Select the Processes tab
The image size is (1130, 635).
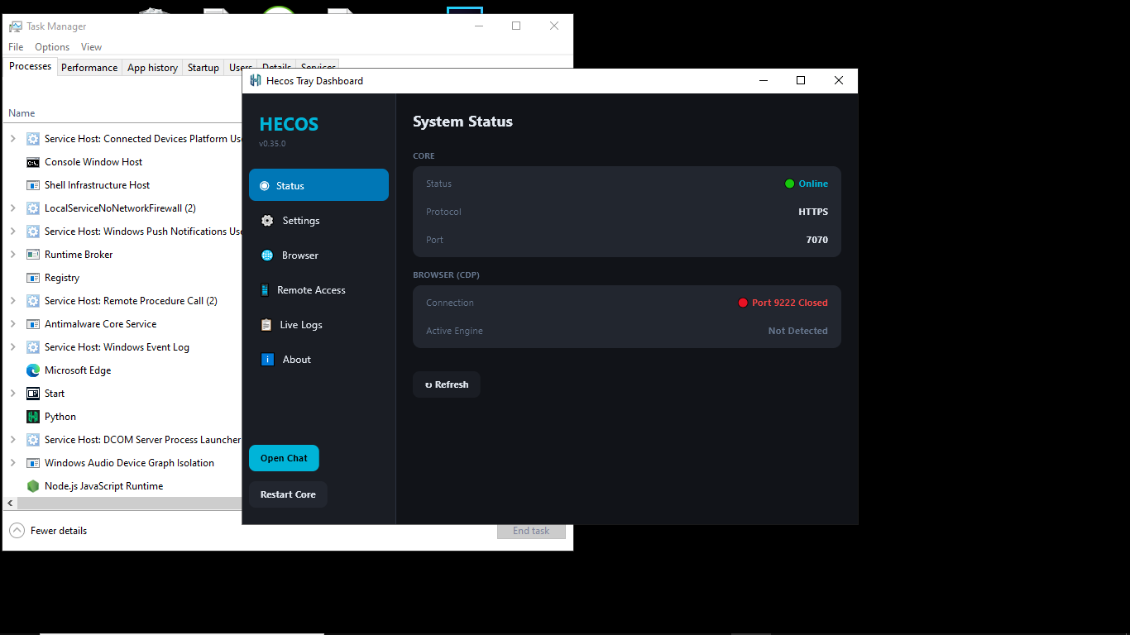(x=31, y=66)
